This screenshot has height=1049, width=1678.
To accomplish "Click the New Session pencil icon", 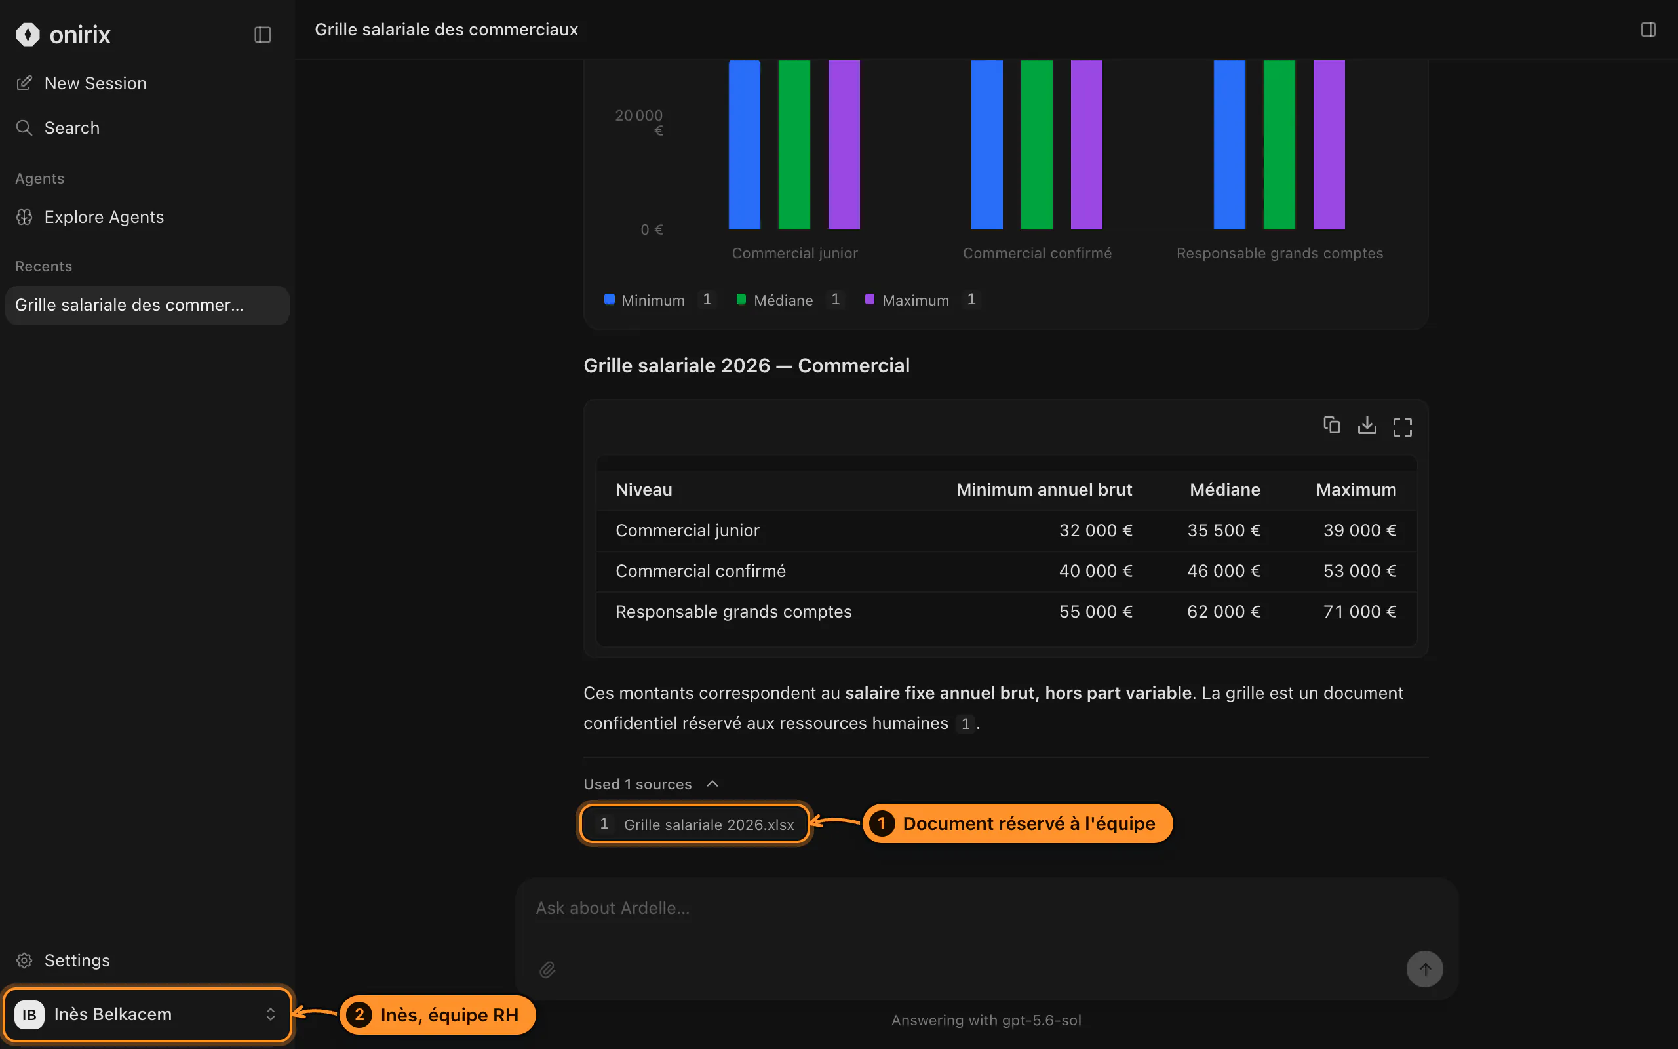I will tap(24, 83).
